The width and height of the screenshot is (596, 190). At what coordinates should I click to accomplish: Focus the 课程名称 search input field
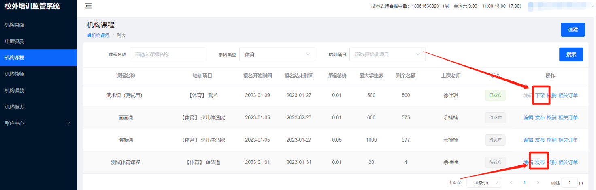[167, 54]
